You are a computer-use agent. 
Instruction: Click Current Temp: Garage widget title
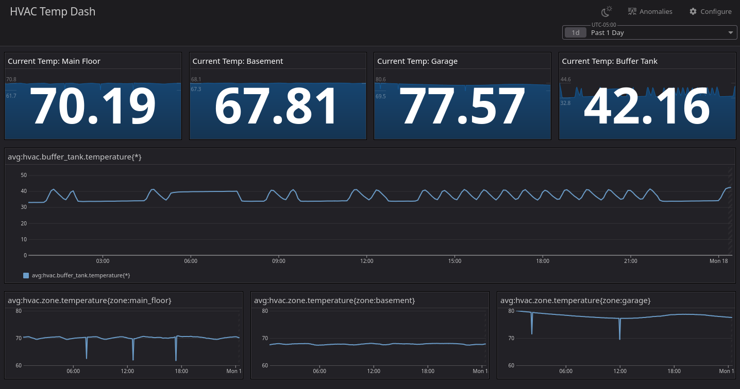417,61
